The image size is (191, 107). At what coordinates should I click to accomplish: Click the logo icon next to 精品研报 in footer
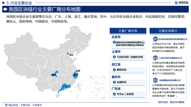6,105
